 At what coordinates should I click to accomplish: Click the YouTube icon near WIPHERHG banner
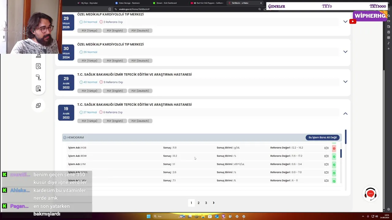coord(352,21)
